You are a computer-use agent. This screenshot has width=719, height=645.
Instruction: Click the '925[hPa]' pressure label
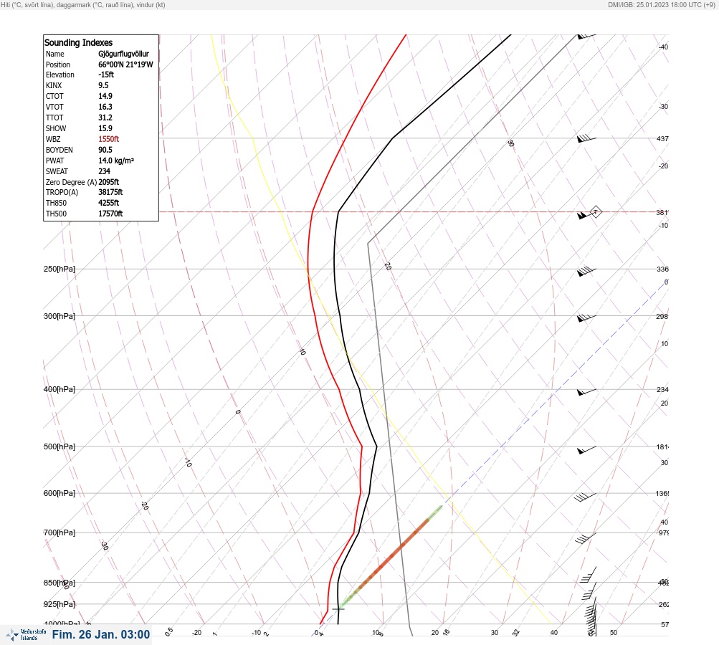point(59,604)
